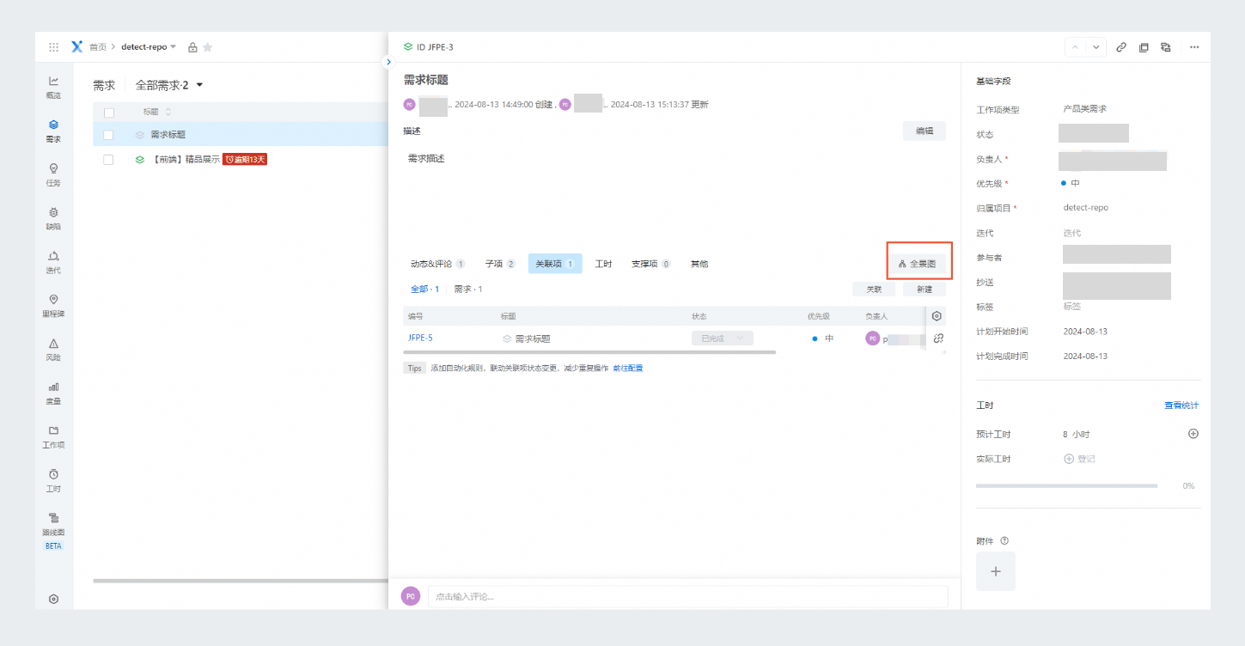Add an attachment with plus box
The width and height of the screenshot is (1245, 646).
[996, 571]
